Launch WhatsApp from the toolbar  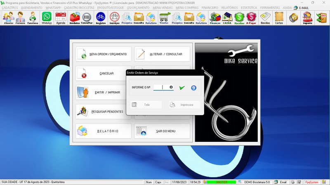(47, 18)
